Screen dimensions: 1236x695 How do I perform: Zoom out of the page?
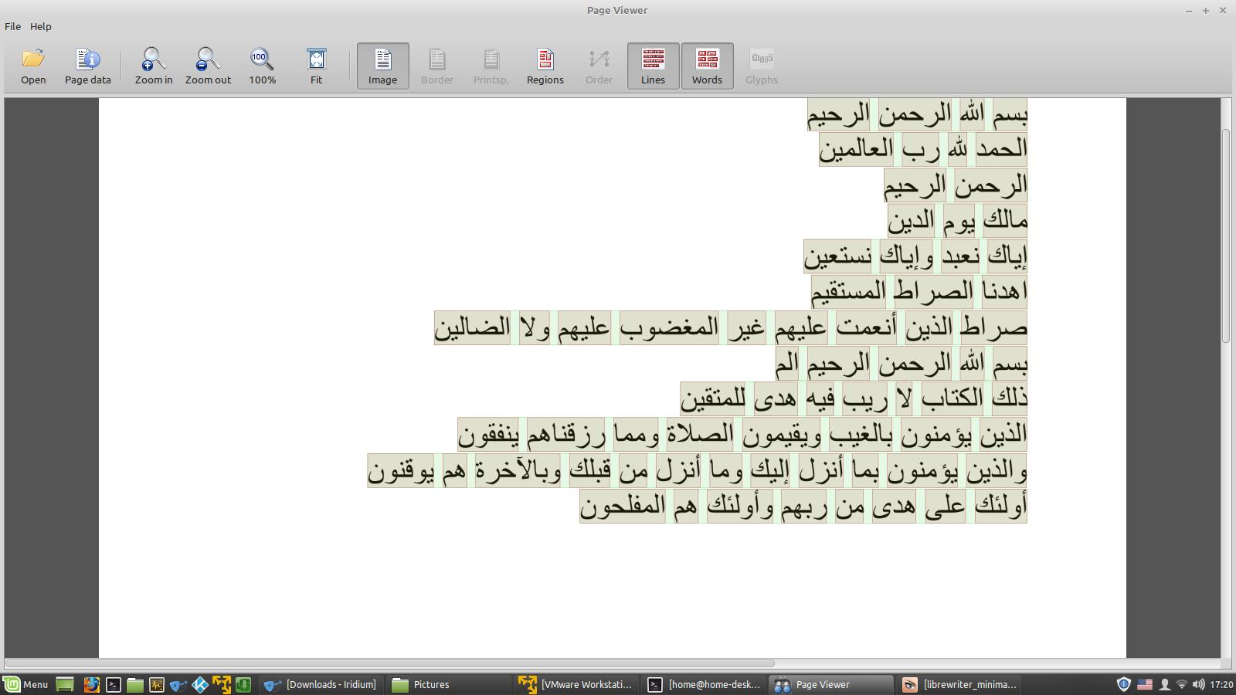(x=208, y=66)
